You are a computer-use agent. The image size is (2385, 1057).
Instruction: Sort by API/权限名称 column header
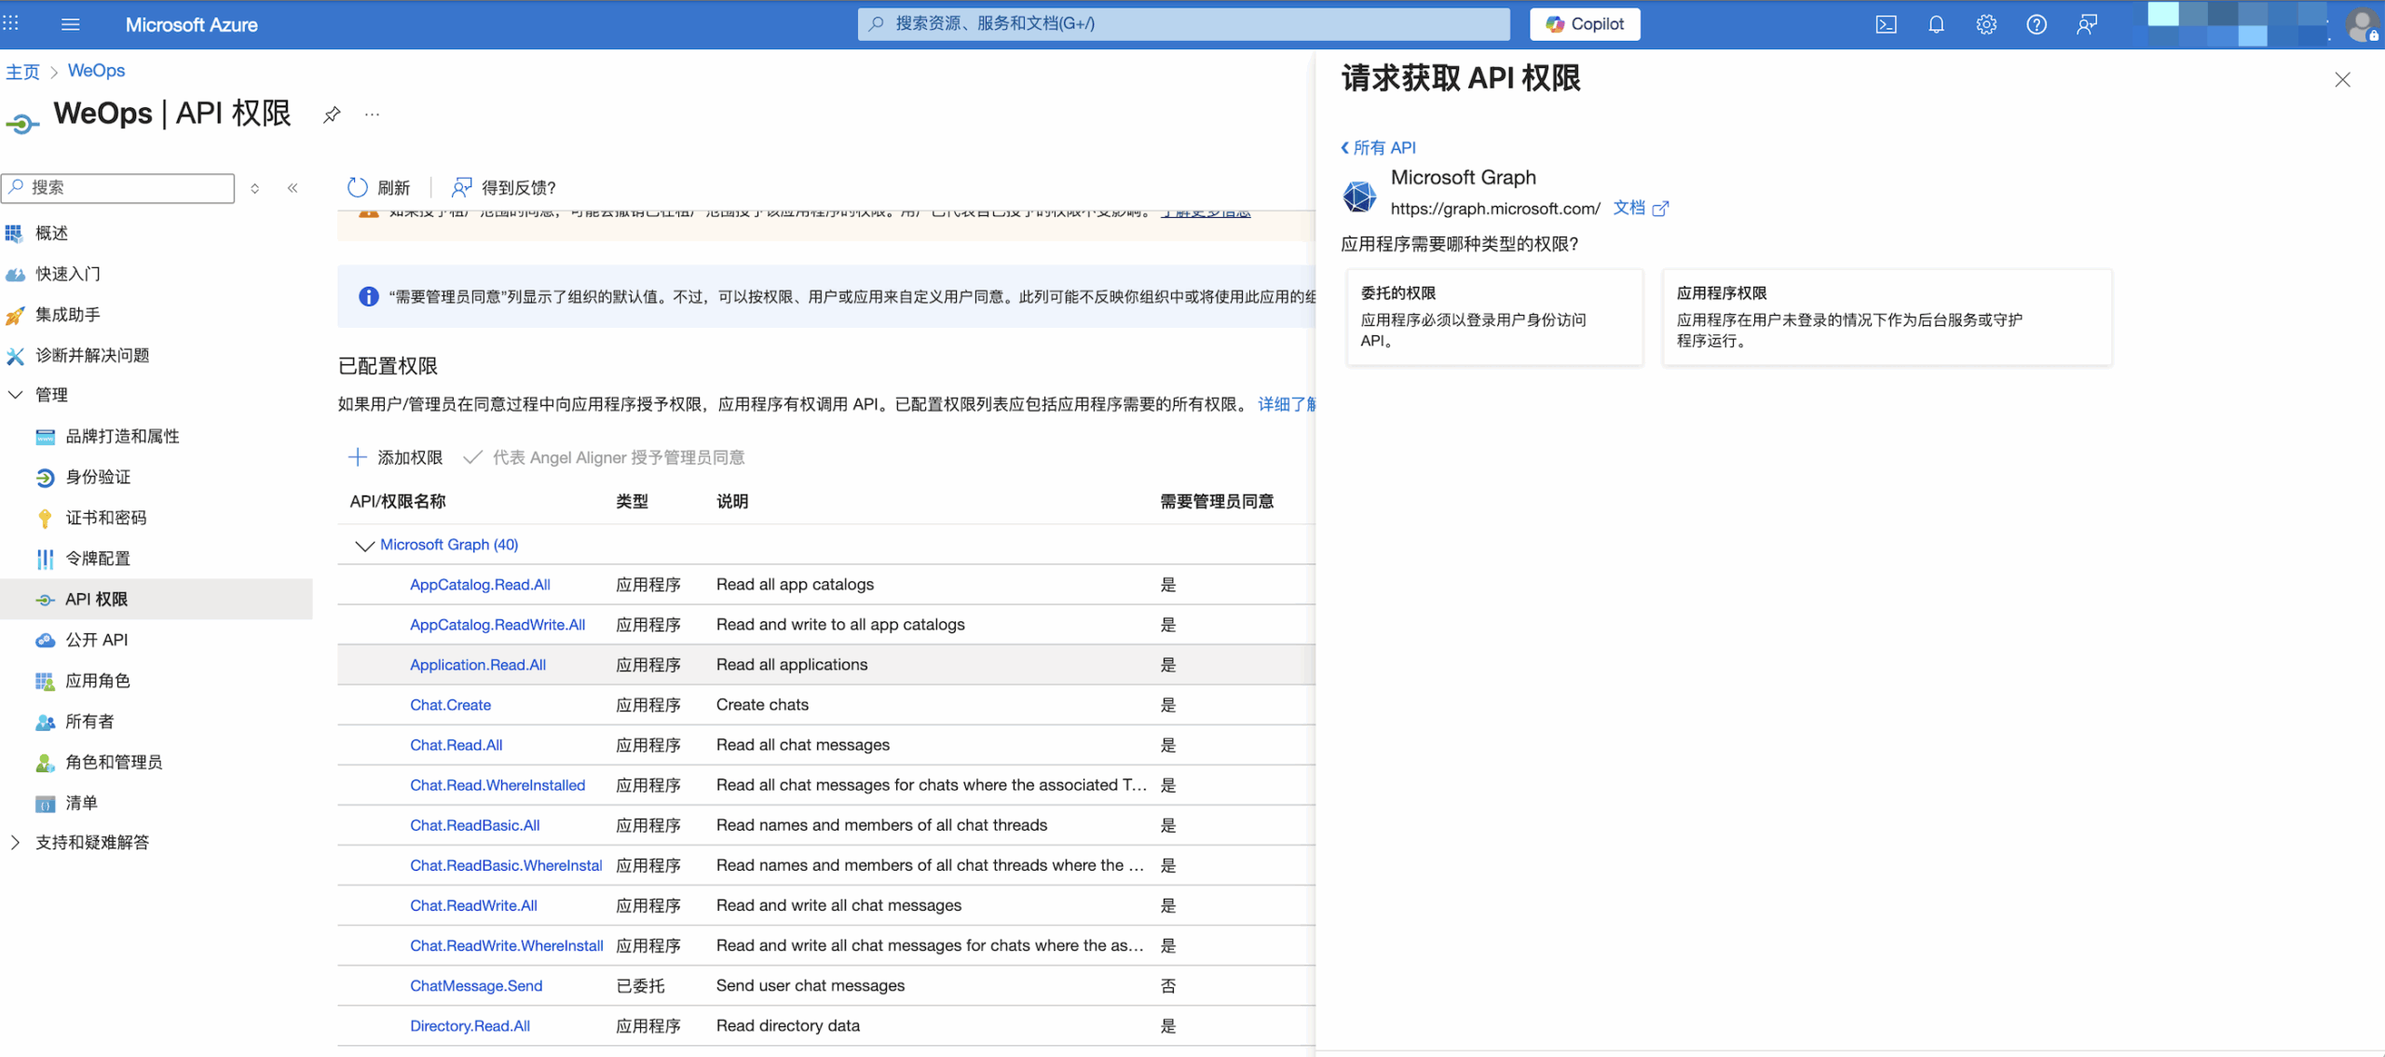398,501
